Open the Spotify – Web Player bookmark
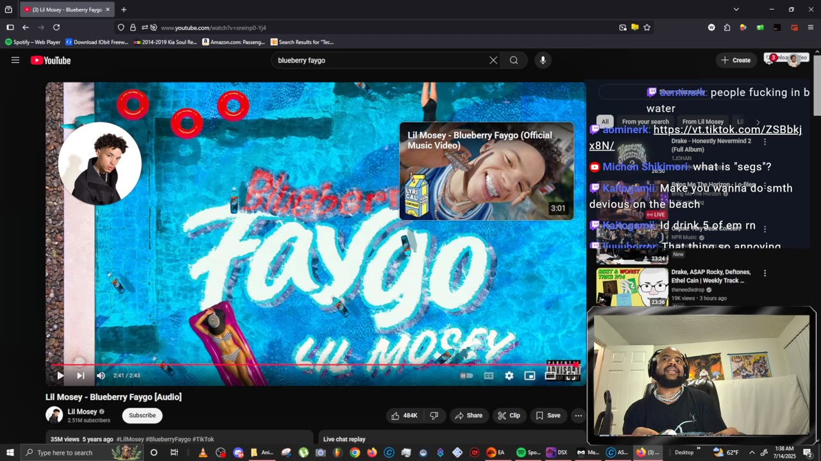Image resolution: width=821 pixels, height=461 pixels. [33, 42]
